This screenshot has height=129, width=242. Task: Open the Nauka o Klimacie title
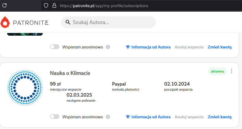(x=70, y=73)
